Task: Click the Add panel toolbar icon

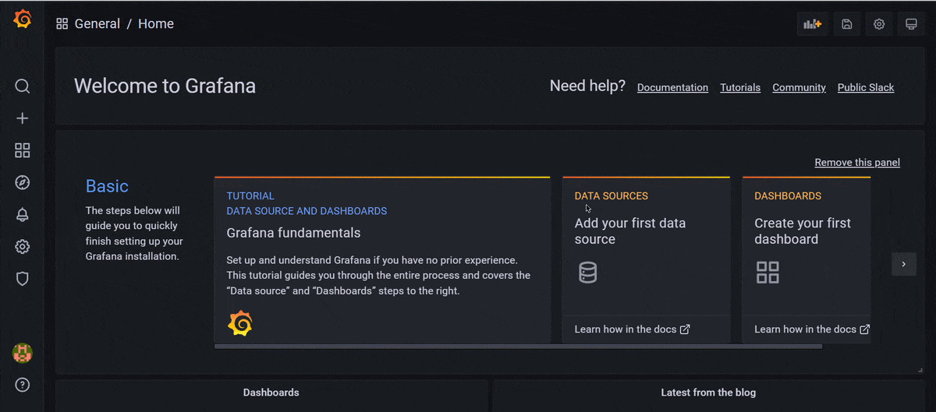Action: click(x=813, y=24)
